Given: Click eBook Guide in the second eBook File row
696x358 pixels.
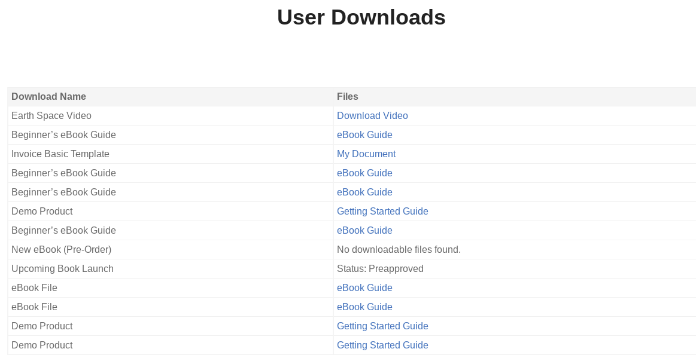Looking at the screenshot, I should point(364,307).
